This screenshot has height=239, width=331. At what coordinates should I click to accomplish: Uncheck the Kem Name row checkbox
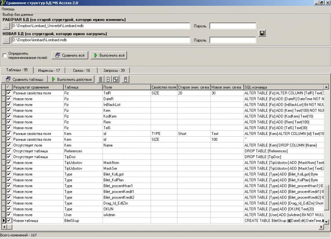coord(9,145)
